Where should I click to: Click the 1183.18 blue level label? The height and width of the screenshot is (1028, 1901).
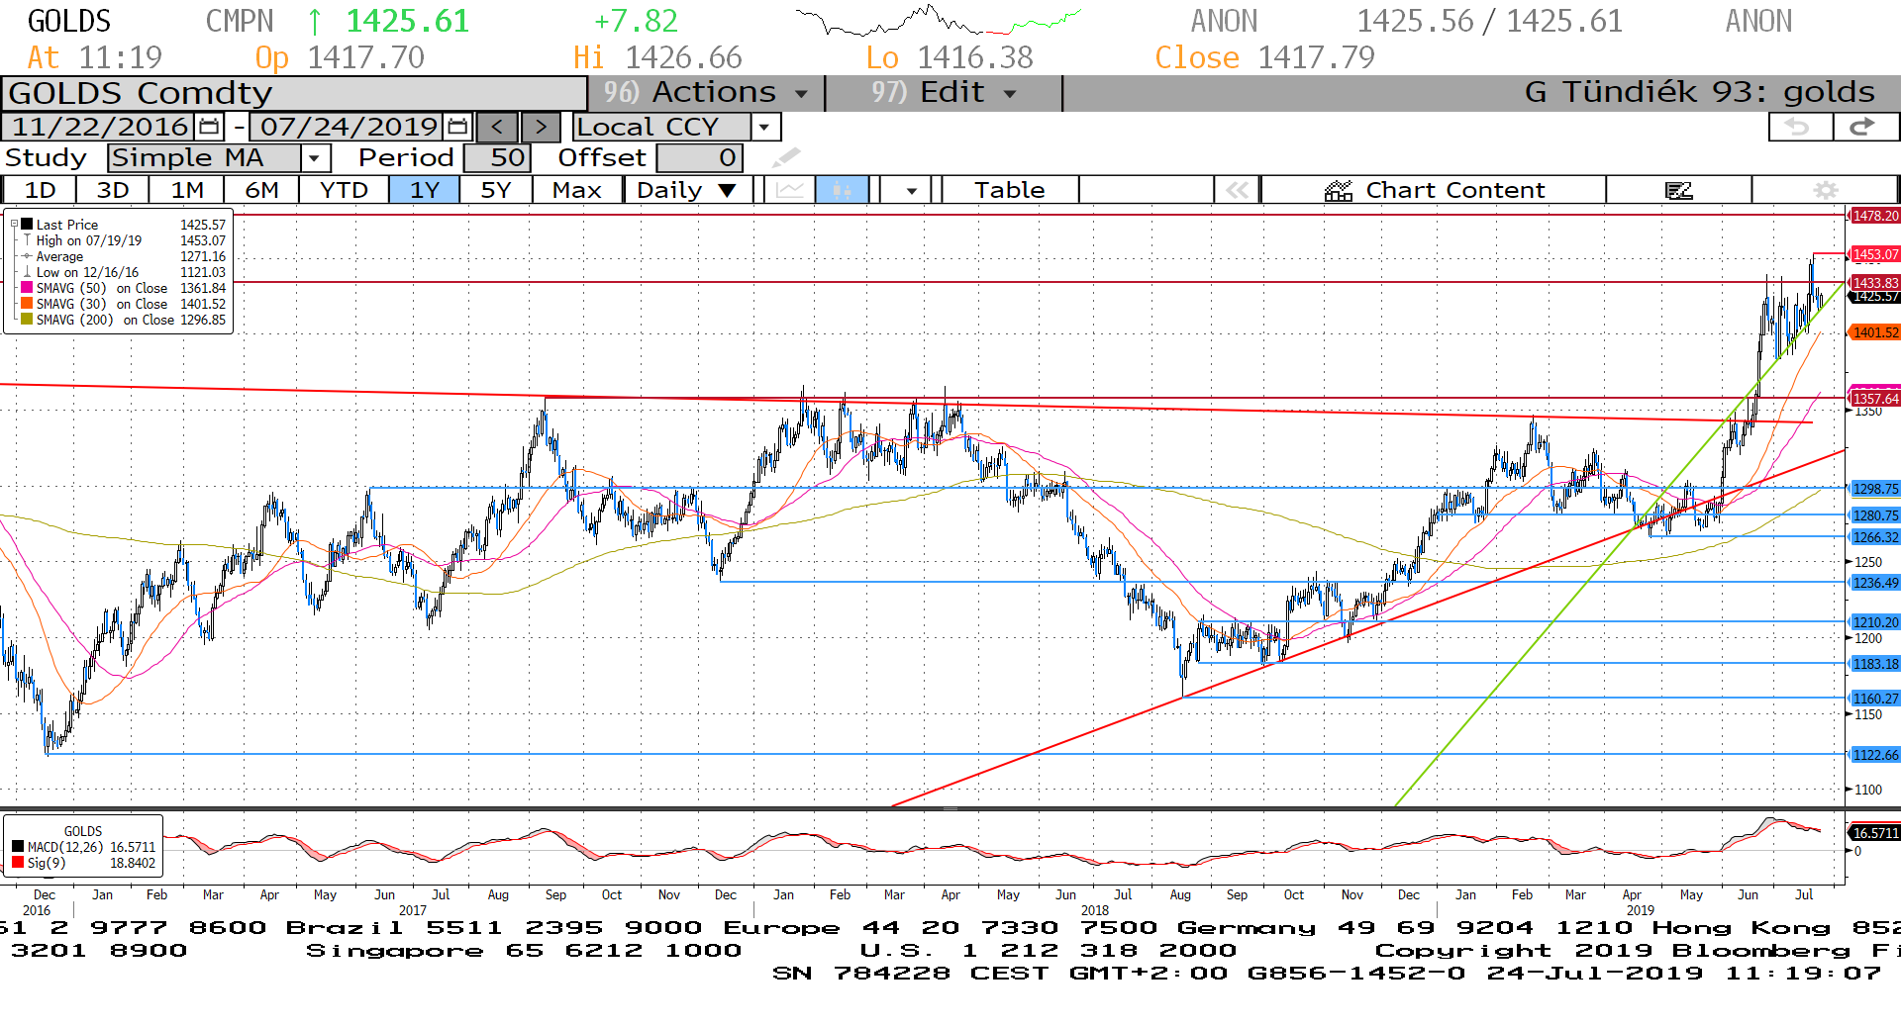coord(1874,664)
